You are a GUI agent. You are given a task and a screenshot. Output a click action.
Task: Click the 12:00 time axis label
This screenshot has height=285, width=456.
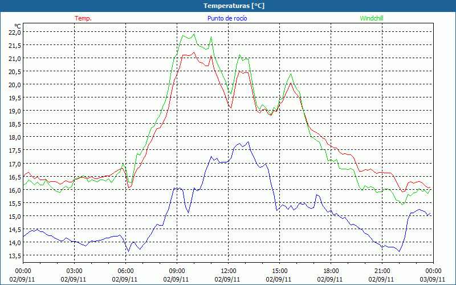point(229,271)
